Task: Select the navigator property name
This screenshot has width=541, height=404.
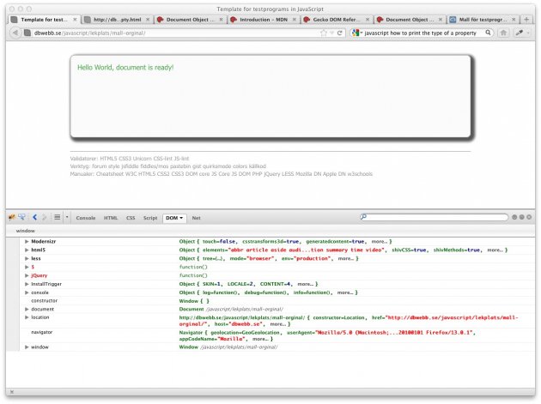Action: [x=42, y=332]
